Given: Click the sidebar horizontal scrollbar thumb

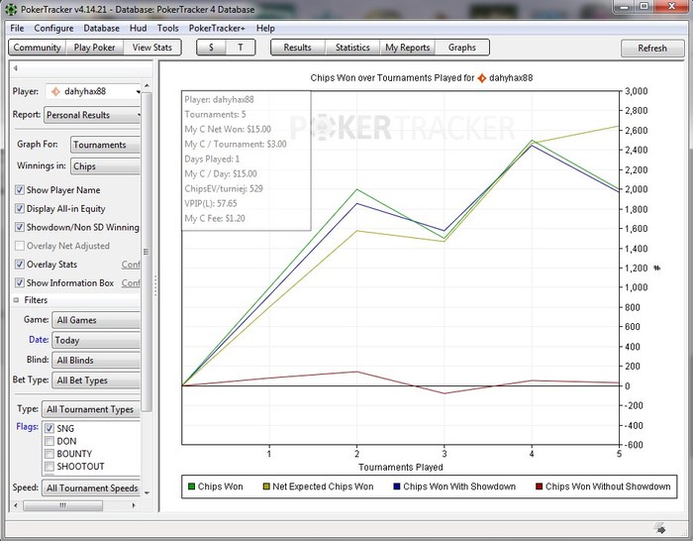Looking at the screenshot, I should tap(62, 505).
